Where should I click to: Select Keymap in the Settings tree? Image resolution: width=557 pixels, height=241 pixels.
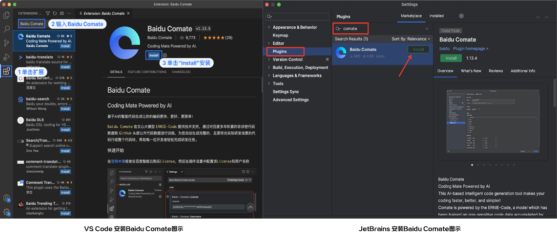pyautogui.click(x=280, y=36)
